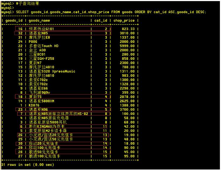Click the price 1388.00
This screenshot has width=221, height=170.
(127, 105)
